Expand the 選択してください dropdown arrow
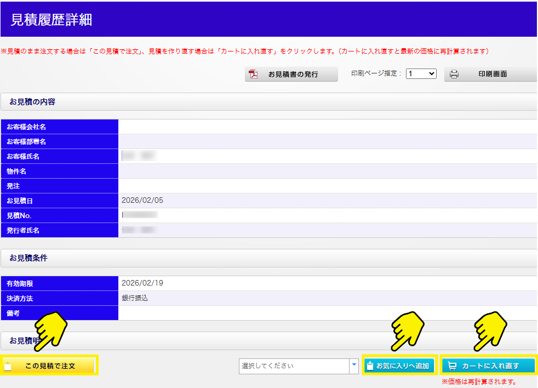 353,366
